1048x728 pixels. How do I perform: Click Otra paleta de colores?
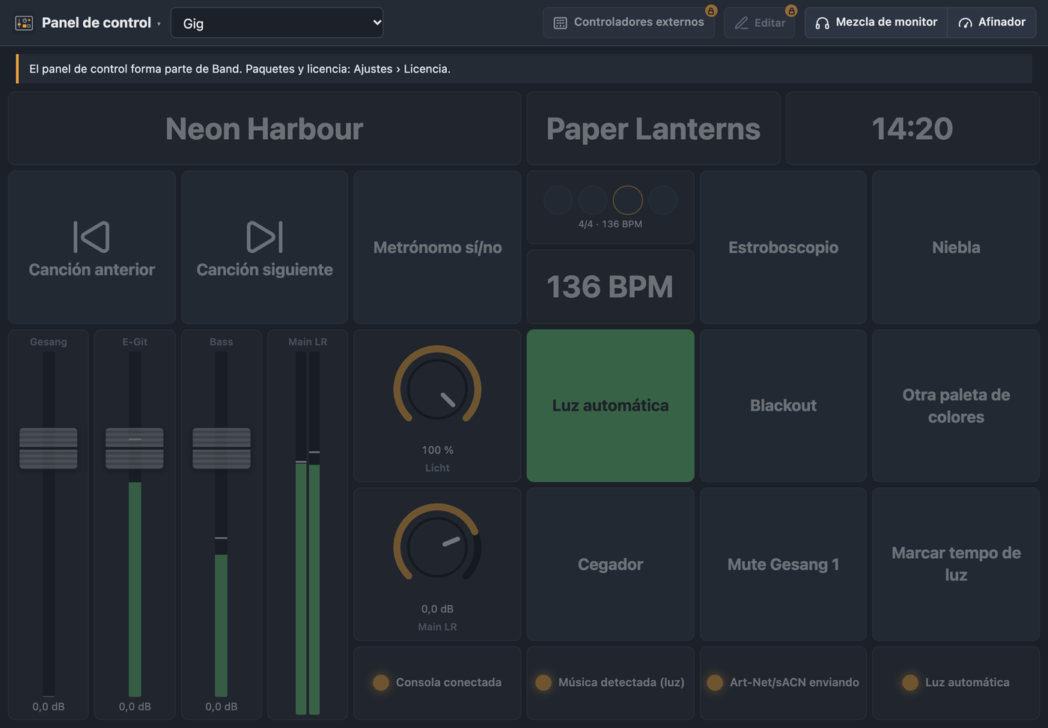tap(956, 406)
